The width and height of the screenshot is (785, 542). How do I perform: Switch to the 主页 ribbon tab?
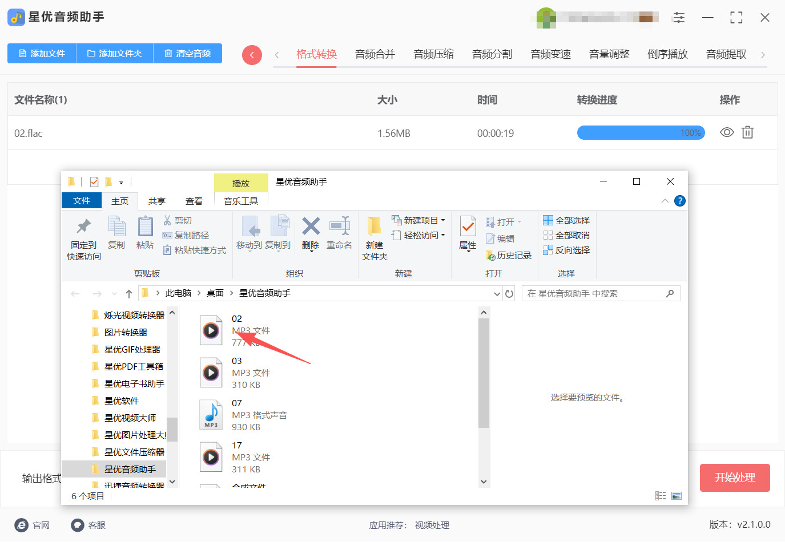120,201
